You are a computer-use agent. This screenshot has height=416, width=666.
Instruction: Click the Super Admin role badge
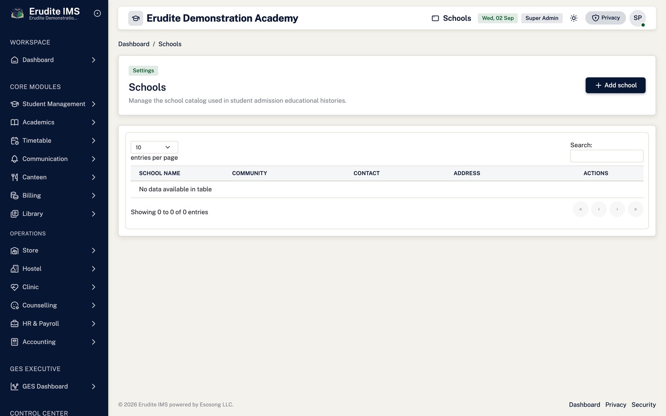pyautogui.click(x=542, y=18)
